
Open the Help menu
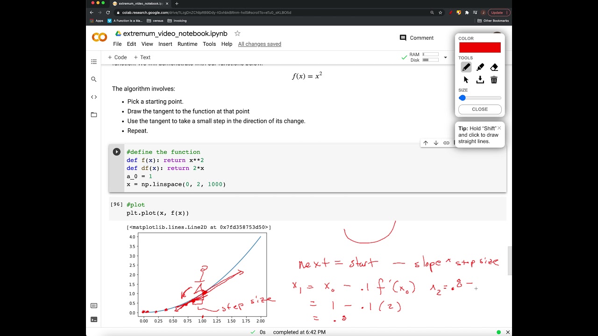[x=227, y=44]
